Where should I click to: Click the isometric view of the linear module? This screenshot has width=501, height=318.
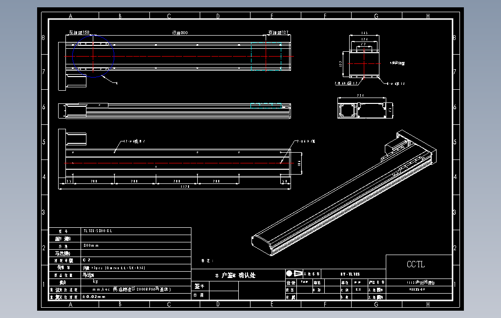[x=343, y=193]
